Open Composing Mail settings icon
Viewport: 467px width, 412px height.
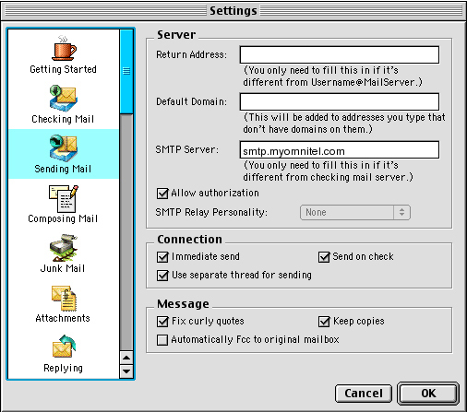click(x=64, y=198)
